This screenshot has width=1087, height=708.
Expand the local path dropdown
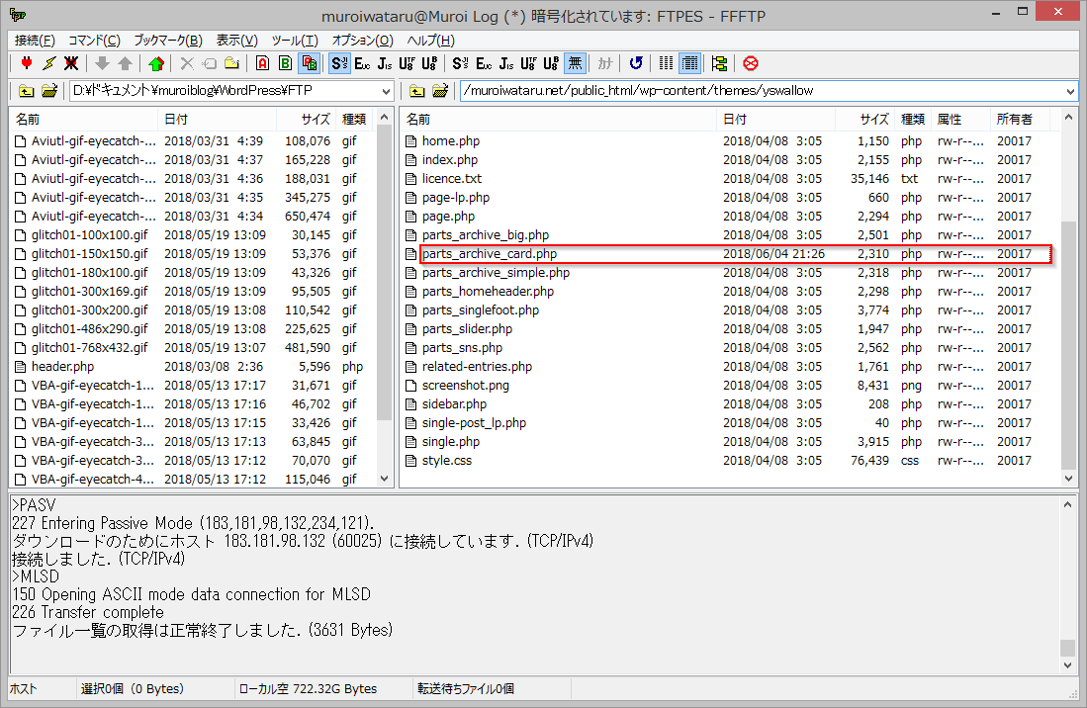(386, 91)
